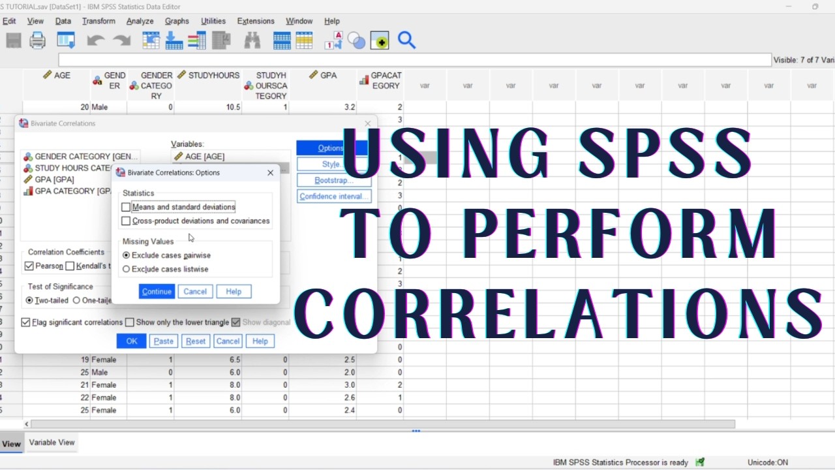
Task: Click the Value labels icon
Action: tap(334, 40)
